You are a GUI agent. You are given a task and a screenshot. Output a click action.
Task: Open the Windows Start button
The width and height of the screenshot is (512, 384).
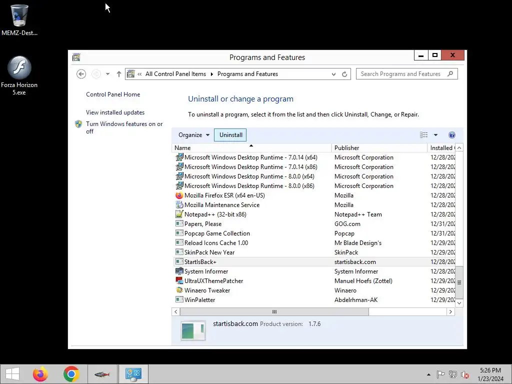point(12,374)
